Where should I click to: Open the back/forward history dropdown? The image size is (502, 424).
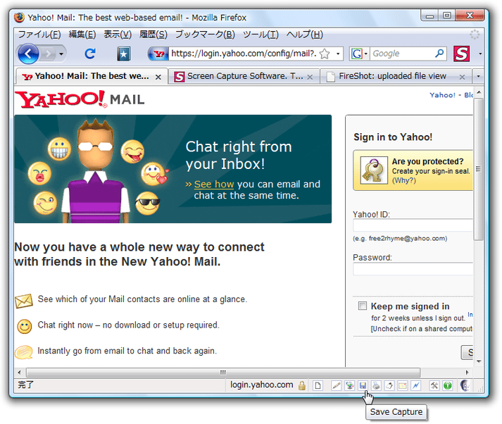pyautogui.click(x=61, y=54)
